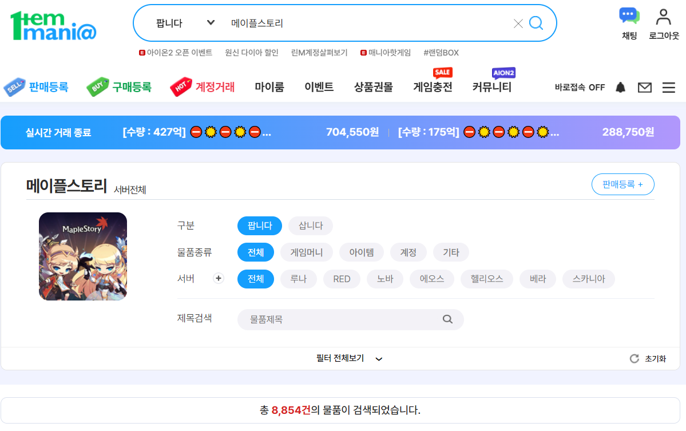Click the red HOT tag icon
This screenshot has width=686, height=431.
pos(181,86)
